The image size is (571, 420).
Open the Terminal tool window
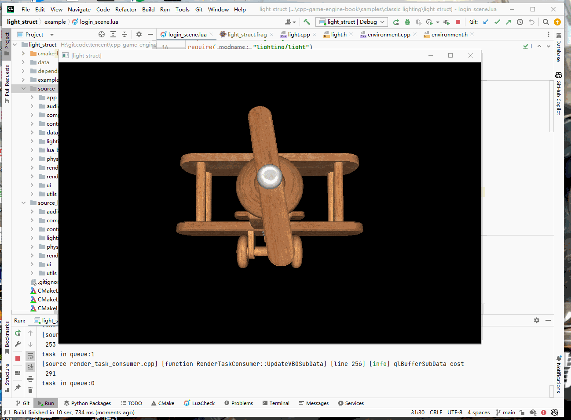[x=276, y=403]
